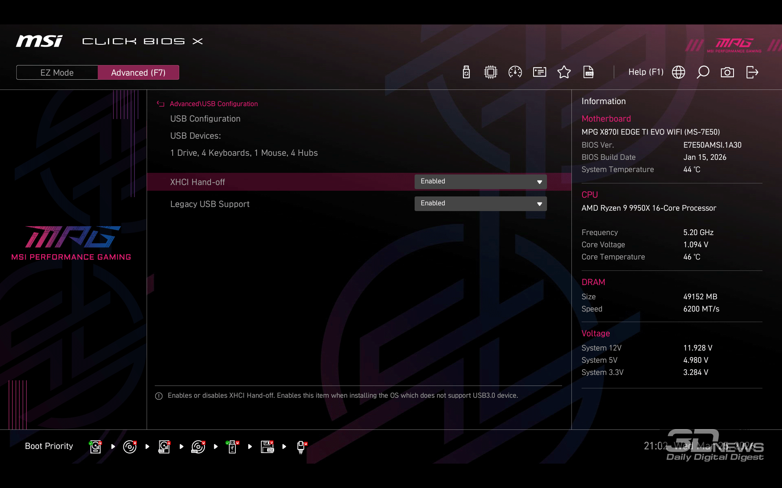Image resolution: width=782 pixels, height=488 pixels.
Task: Click the star Favorites icon
Action: [x=564, y=72]
